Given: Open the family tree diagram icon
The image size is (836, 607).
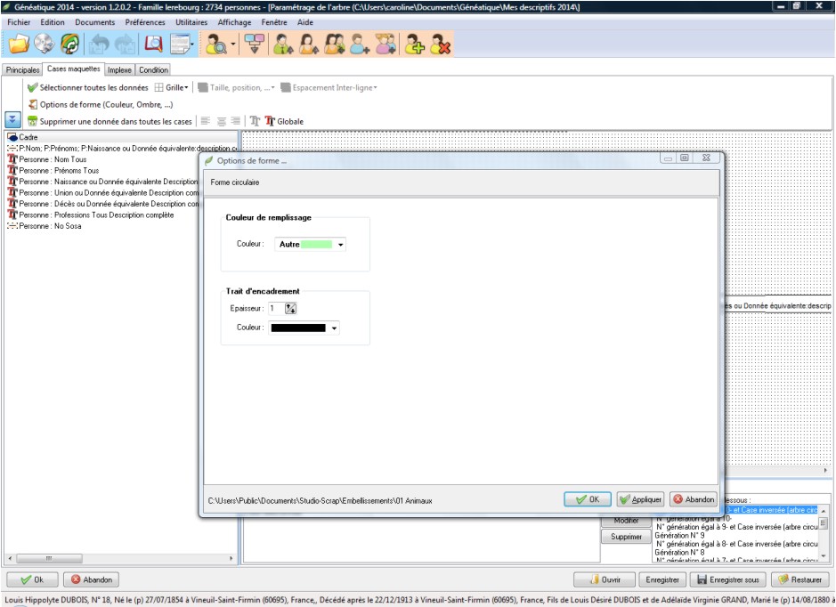Looking at the screenshot, I should point(256,44).
